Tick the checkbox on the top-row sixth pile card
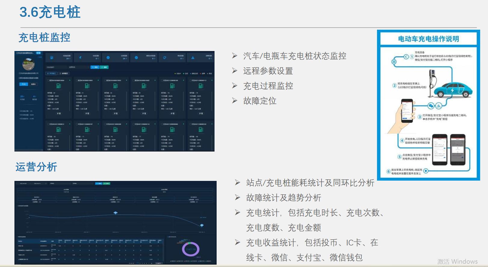Viewport: 488px width, 267px height. [x=190, y=80]
